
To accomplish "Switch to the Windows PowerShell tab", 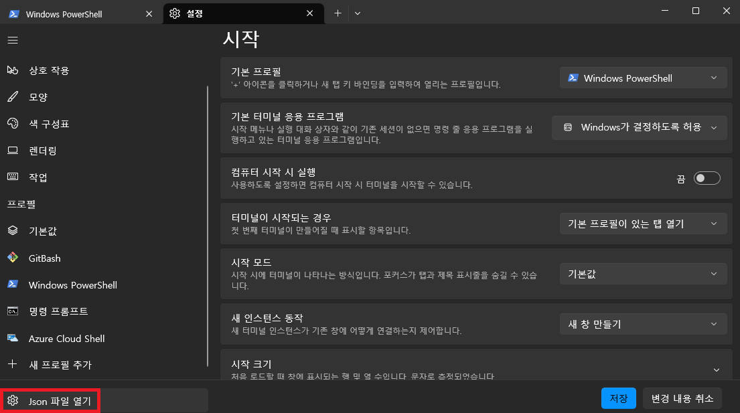I will [x=82, y=13].
